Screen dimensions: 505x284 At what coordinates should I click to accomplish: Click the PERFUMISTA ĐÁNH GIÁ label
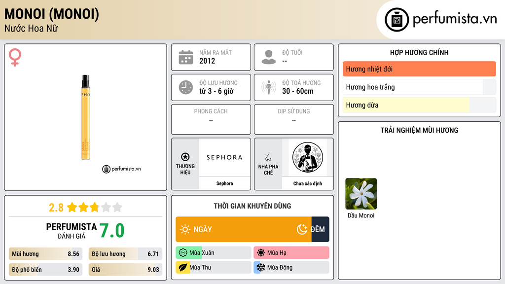(71, 231)
